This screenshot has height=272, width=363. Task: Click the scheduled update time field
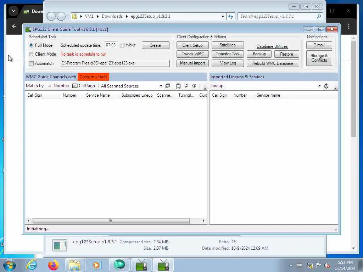[x=111, y=45]
